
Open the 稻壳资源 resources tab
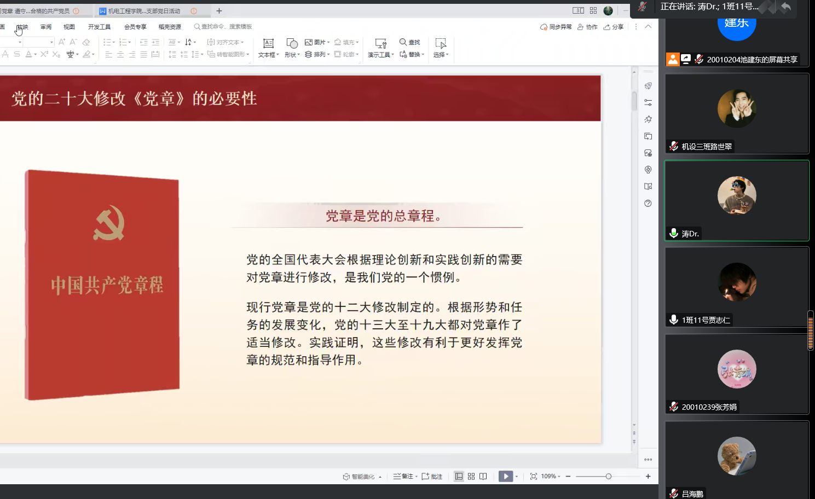pos(170,27)
